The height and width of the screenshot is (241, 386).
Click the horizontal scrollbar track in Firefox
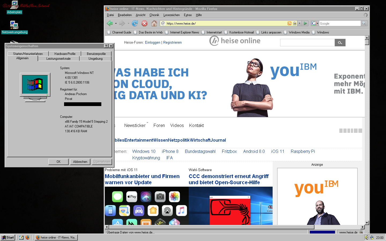coord(338,227)
